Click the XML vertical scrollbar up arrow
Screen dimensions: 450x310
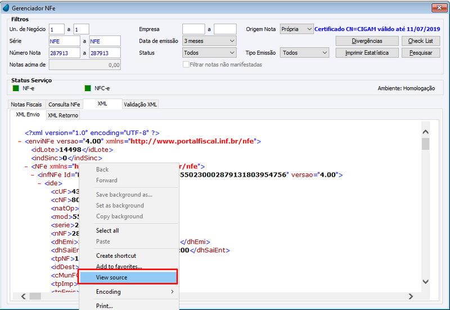(426, 132)
